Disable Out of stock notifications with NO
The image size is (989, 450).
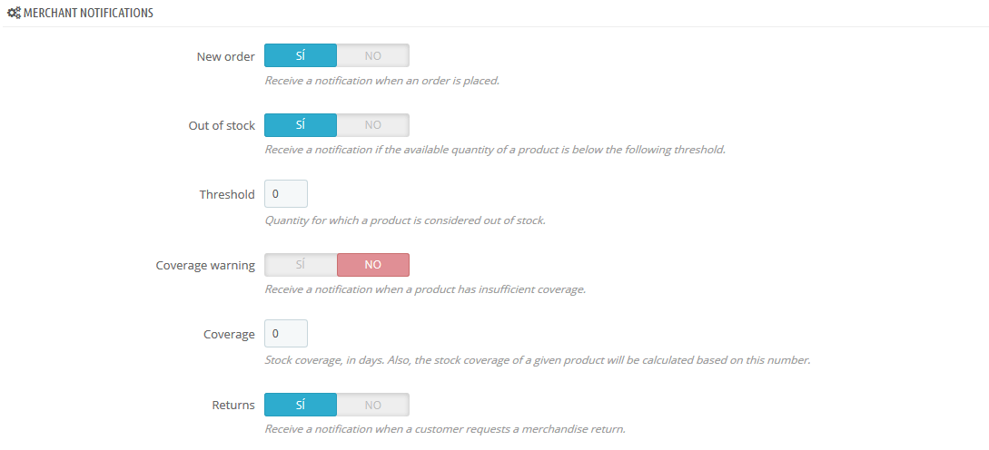(x=372, y=125)
